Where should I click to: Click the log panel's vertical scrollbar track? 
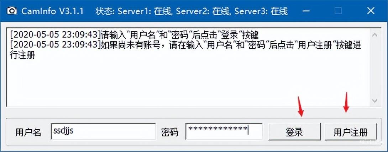point(374,68)
